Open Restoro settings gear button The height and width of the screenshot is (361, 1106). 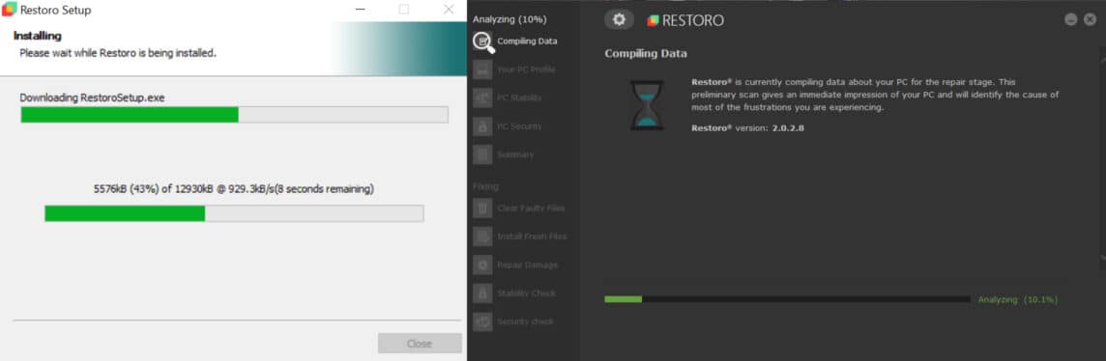click(619, 19)
